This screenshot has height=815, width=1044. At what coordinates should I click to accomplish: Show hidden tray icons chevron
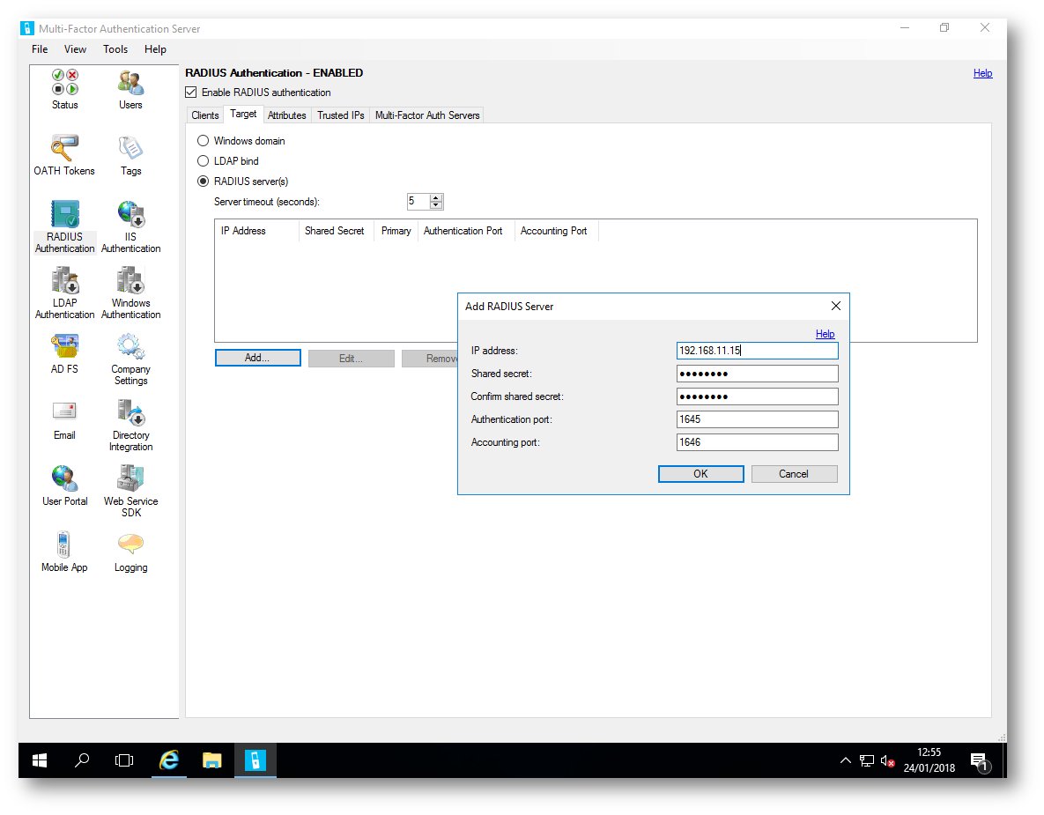pyautogui.click(x=846, y=760)
